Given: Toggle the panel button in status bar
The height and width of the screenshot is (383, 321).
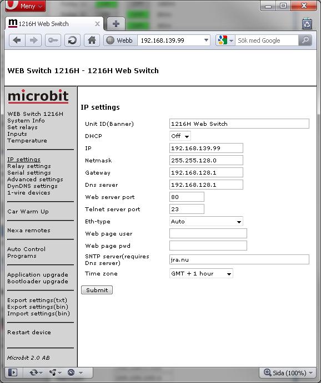Looking at the screenshot, I should pos(13,372).
